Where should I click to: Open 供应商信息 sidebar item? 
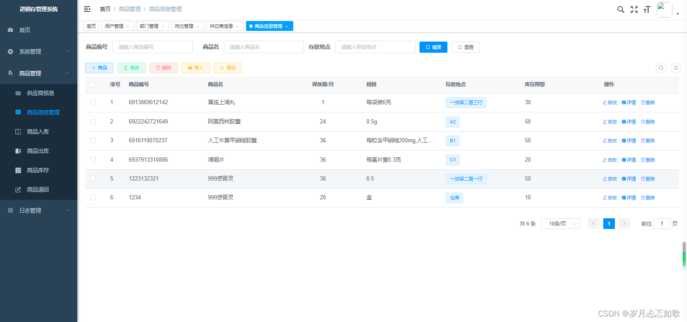[x=39, y=93]
